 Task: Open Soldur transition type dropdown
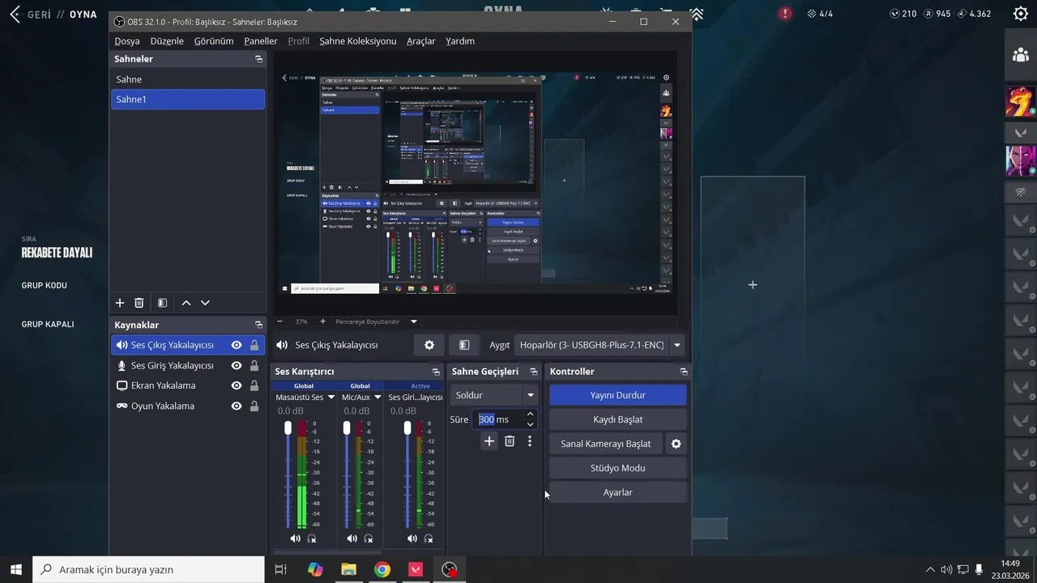493,395
